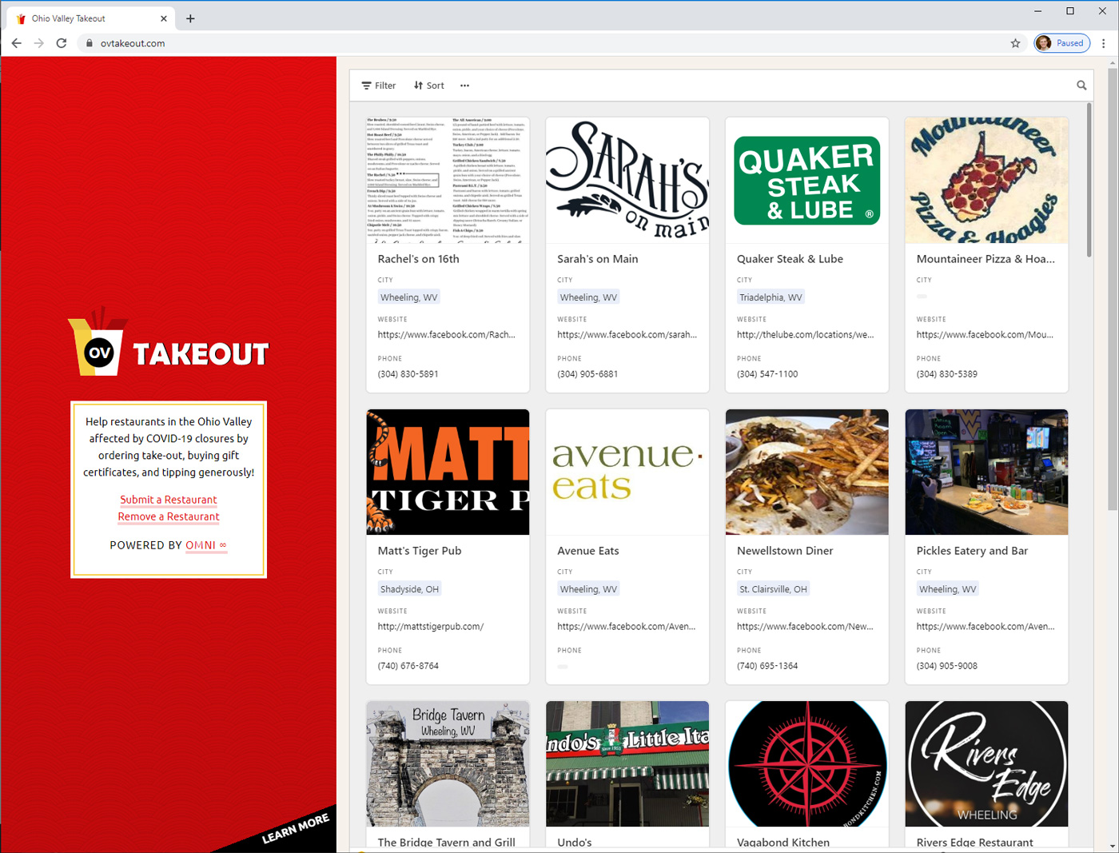
Task: Open Mountaineer Pizza & Hoagies image
Action: (x=986, y=180)
